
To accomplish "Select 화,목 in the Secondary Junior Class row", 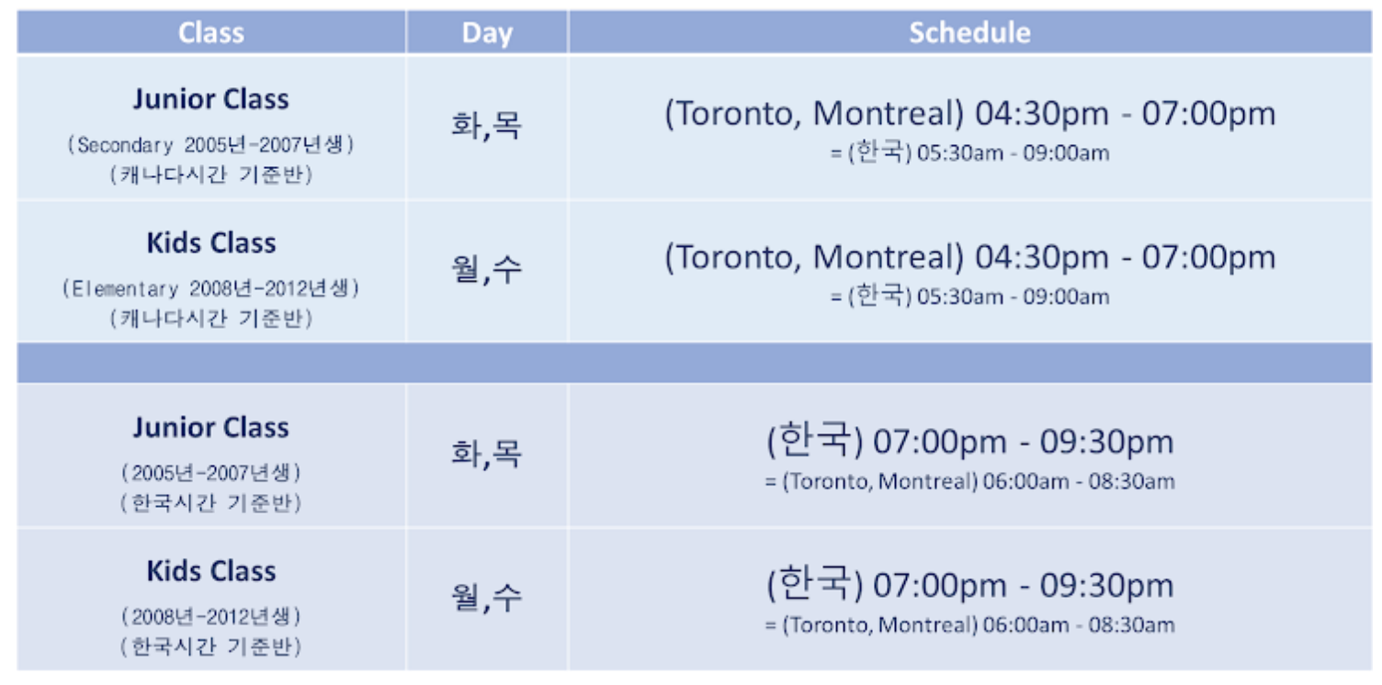I will tap(487, 124).
